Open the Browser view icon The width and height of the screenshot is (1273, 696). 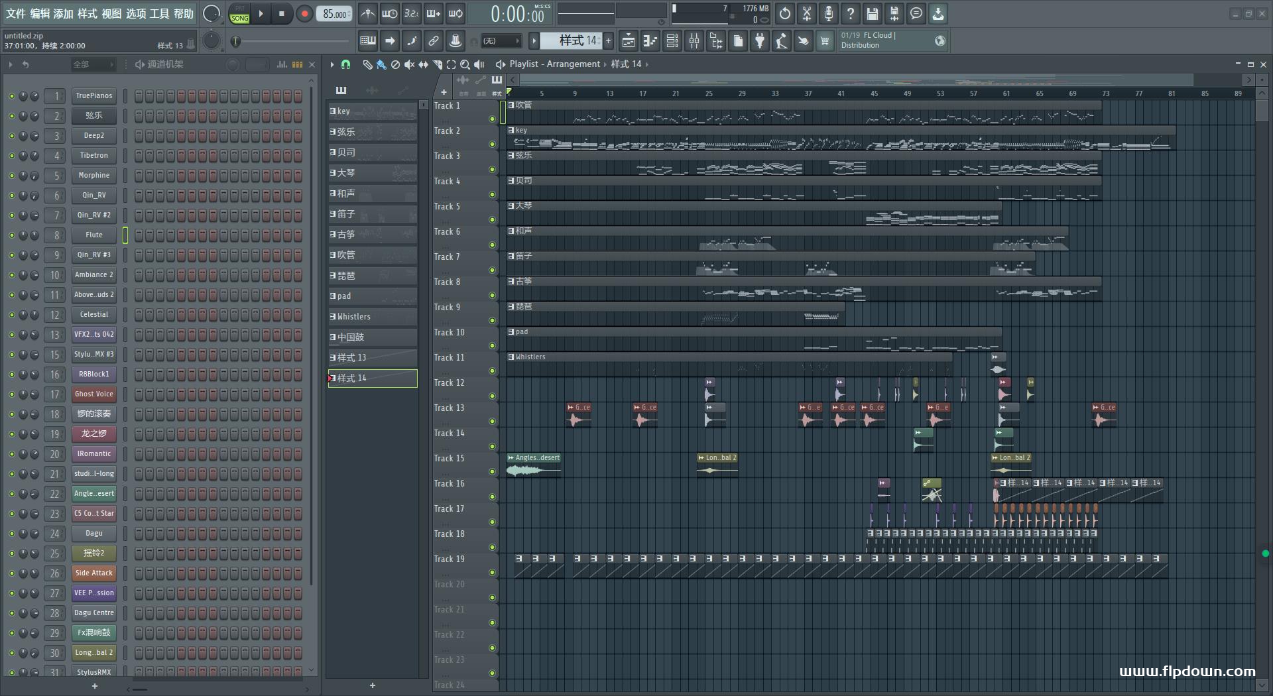tap(716, 41)
